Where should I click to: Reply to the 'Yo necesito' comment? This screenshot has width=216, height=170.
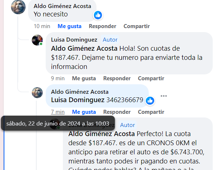[102, 26]
